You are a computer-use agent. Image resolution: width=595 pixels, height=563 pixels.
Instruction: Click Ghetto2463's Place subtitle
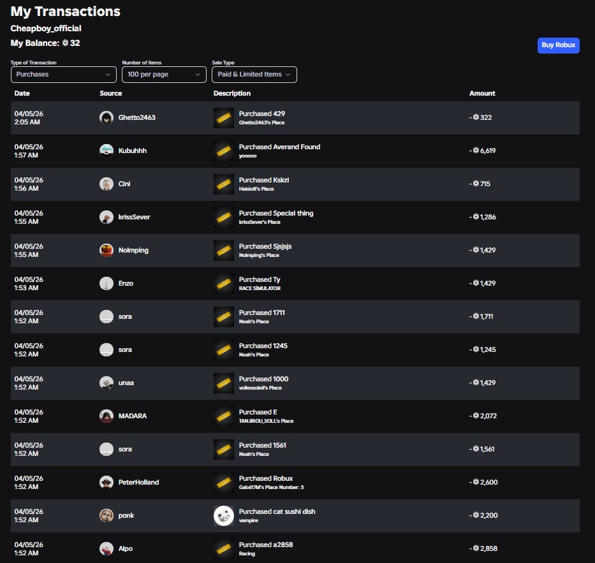[x=261, y=122]
